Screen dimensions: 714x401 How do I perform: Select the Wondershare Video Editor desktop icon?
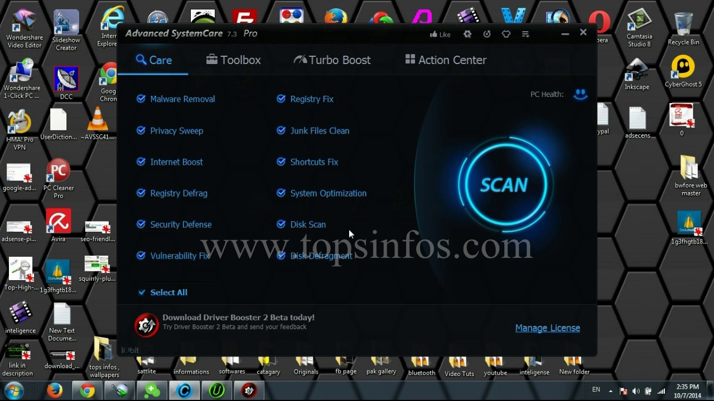coord(24,29)
